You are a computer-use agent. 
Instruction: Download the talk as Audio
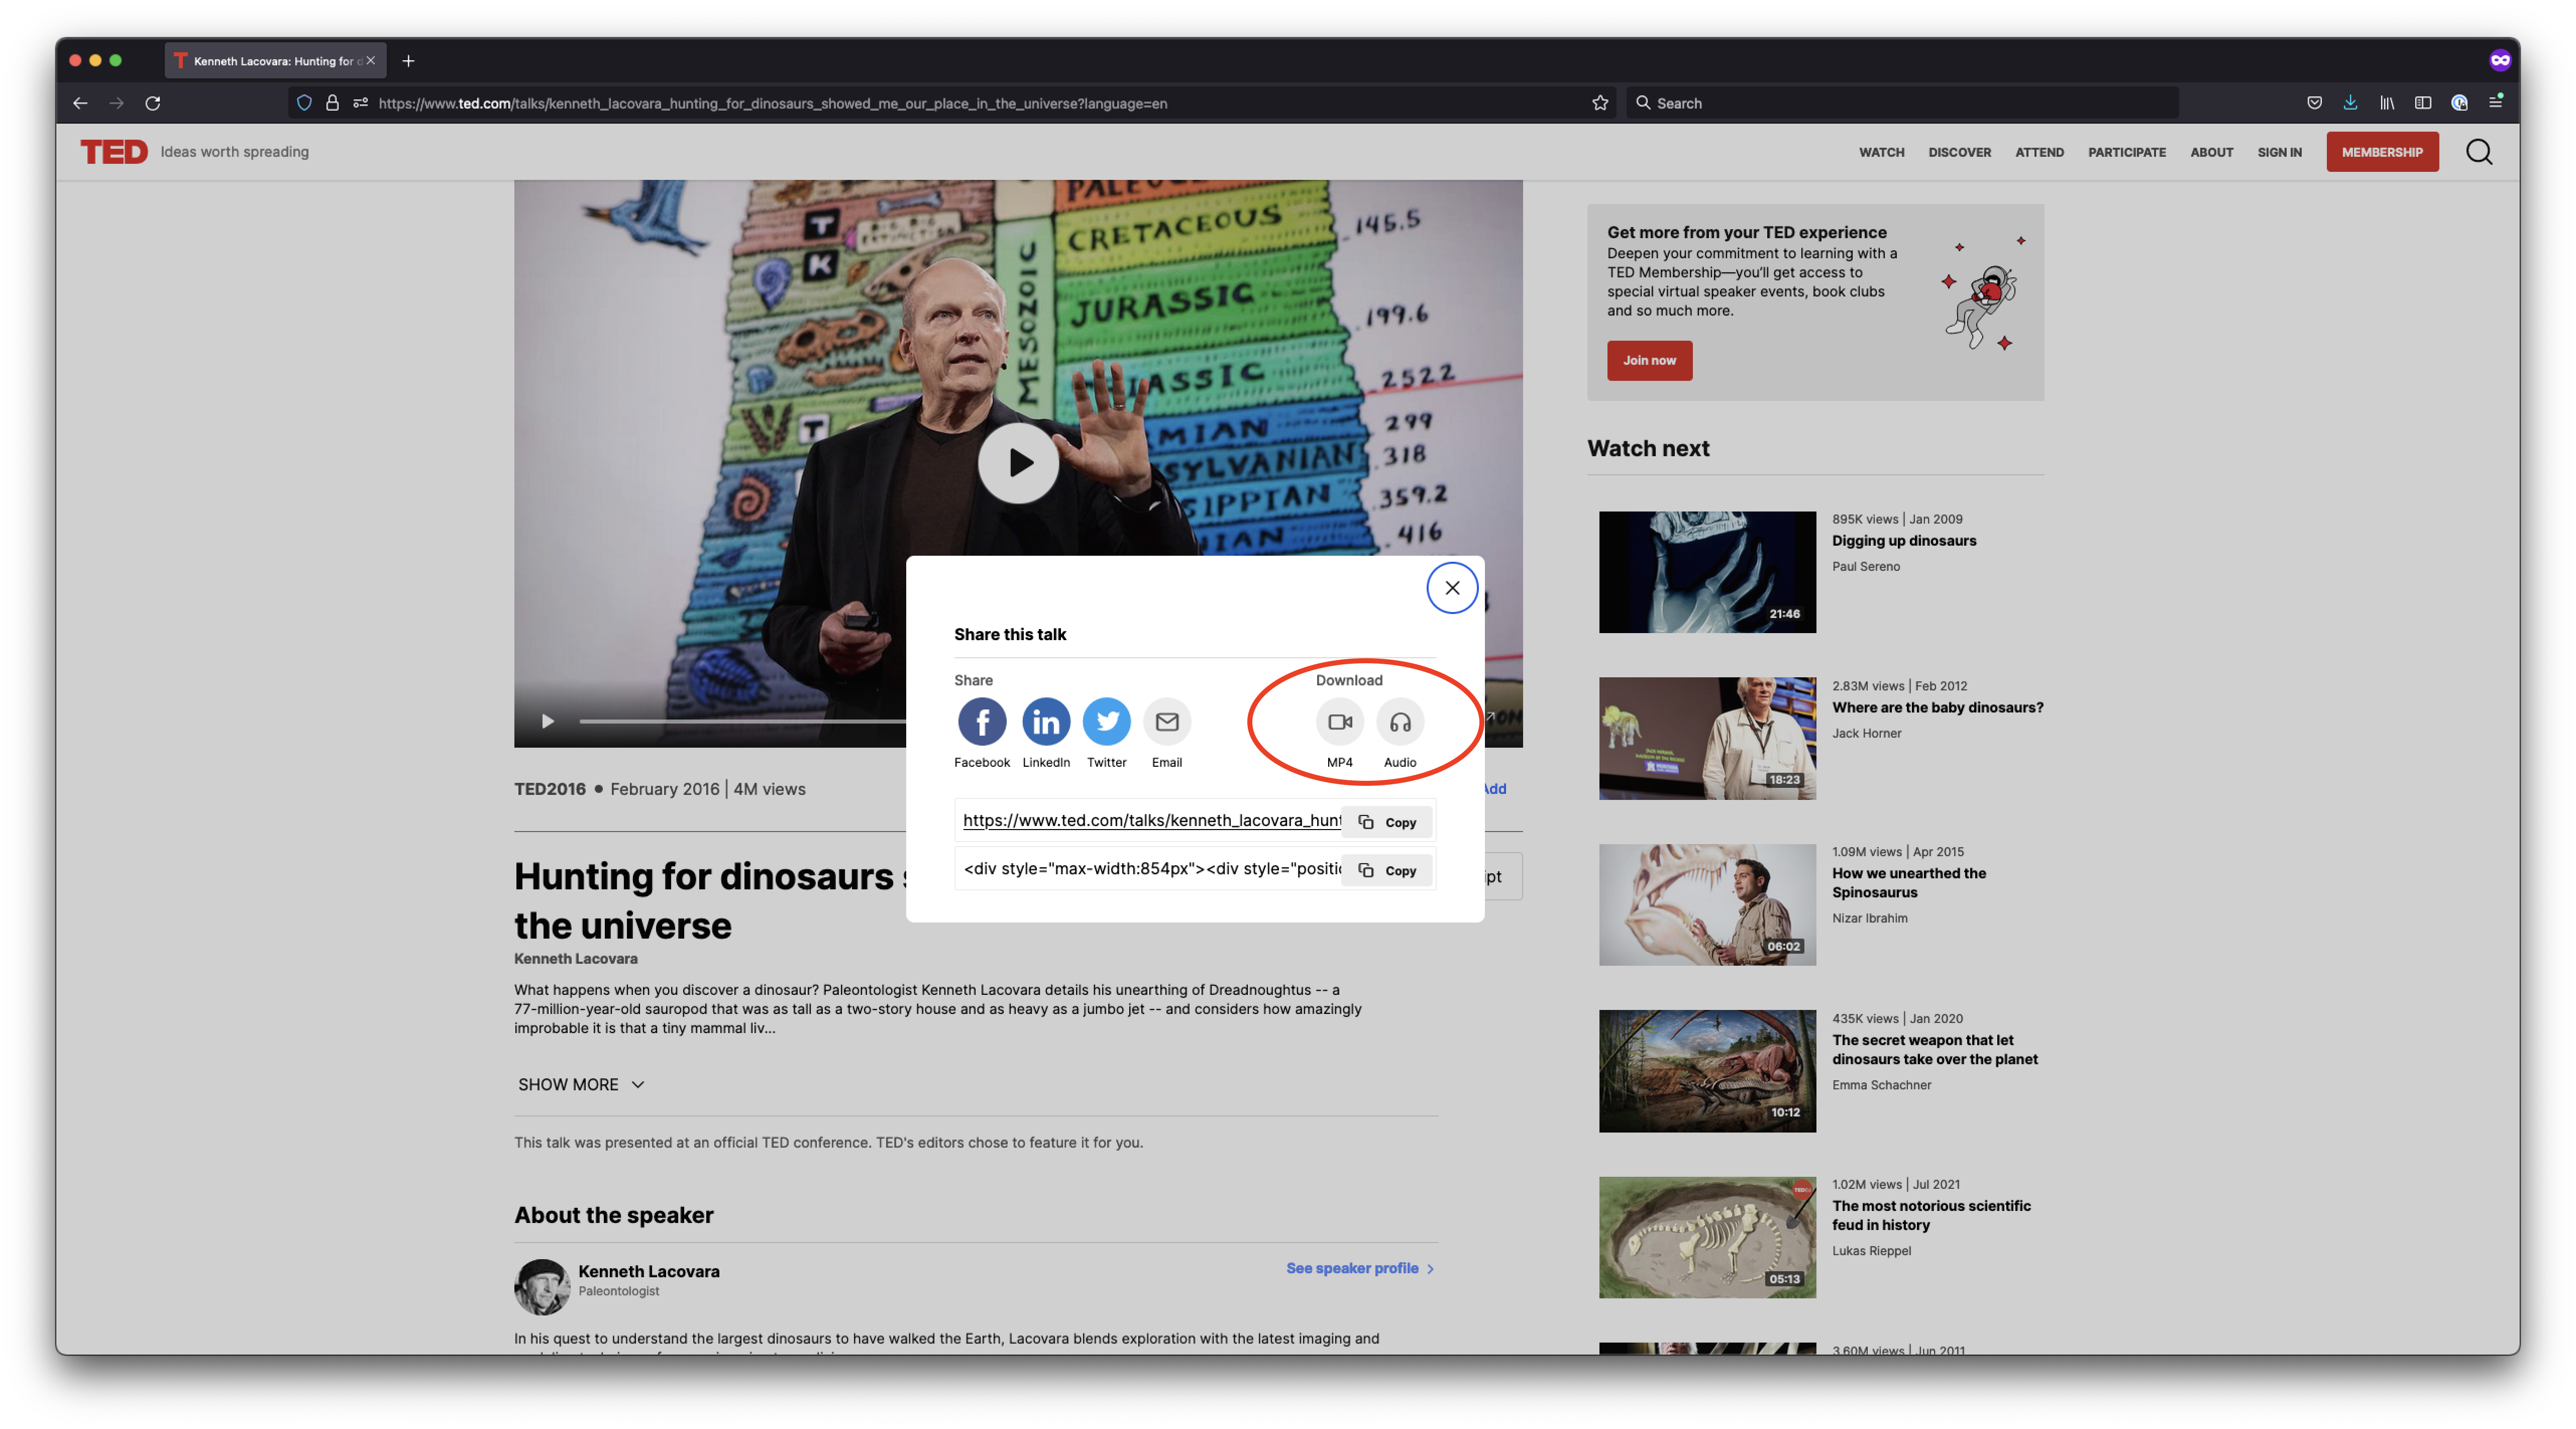click(1400, 721)
